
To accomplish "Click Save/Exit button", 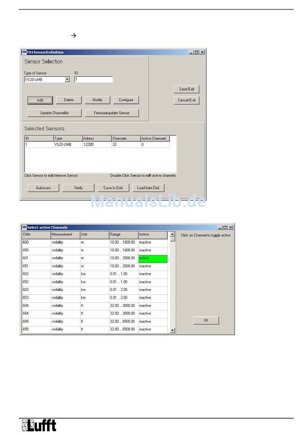I will click(x=187, y=89).
